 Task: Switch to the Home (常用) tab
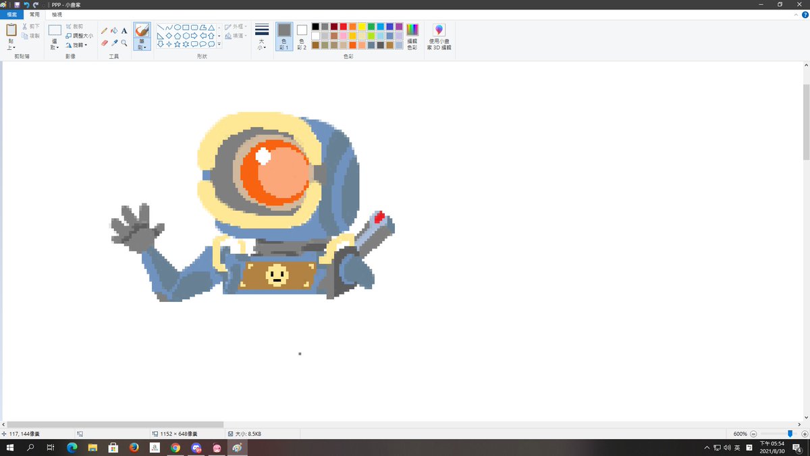pos(34,14)
